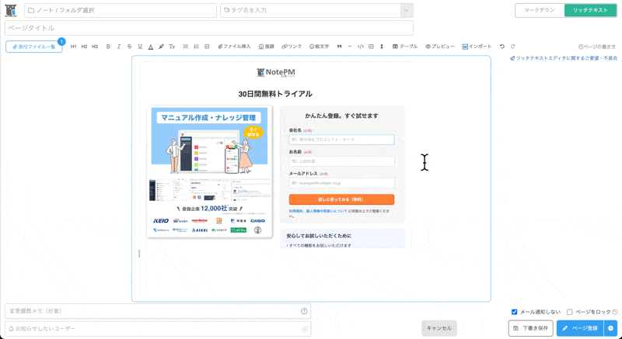Click the 強調 emphasis tool
The width and height of the screenshot is (622, 339).
click(267, 47)
